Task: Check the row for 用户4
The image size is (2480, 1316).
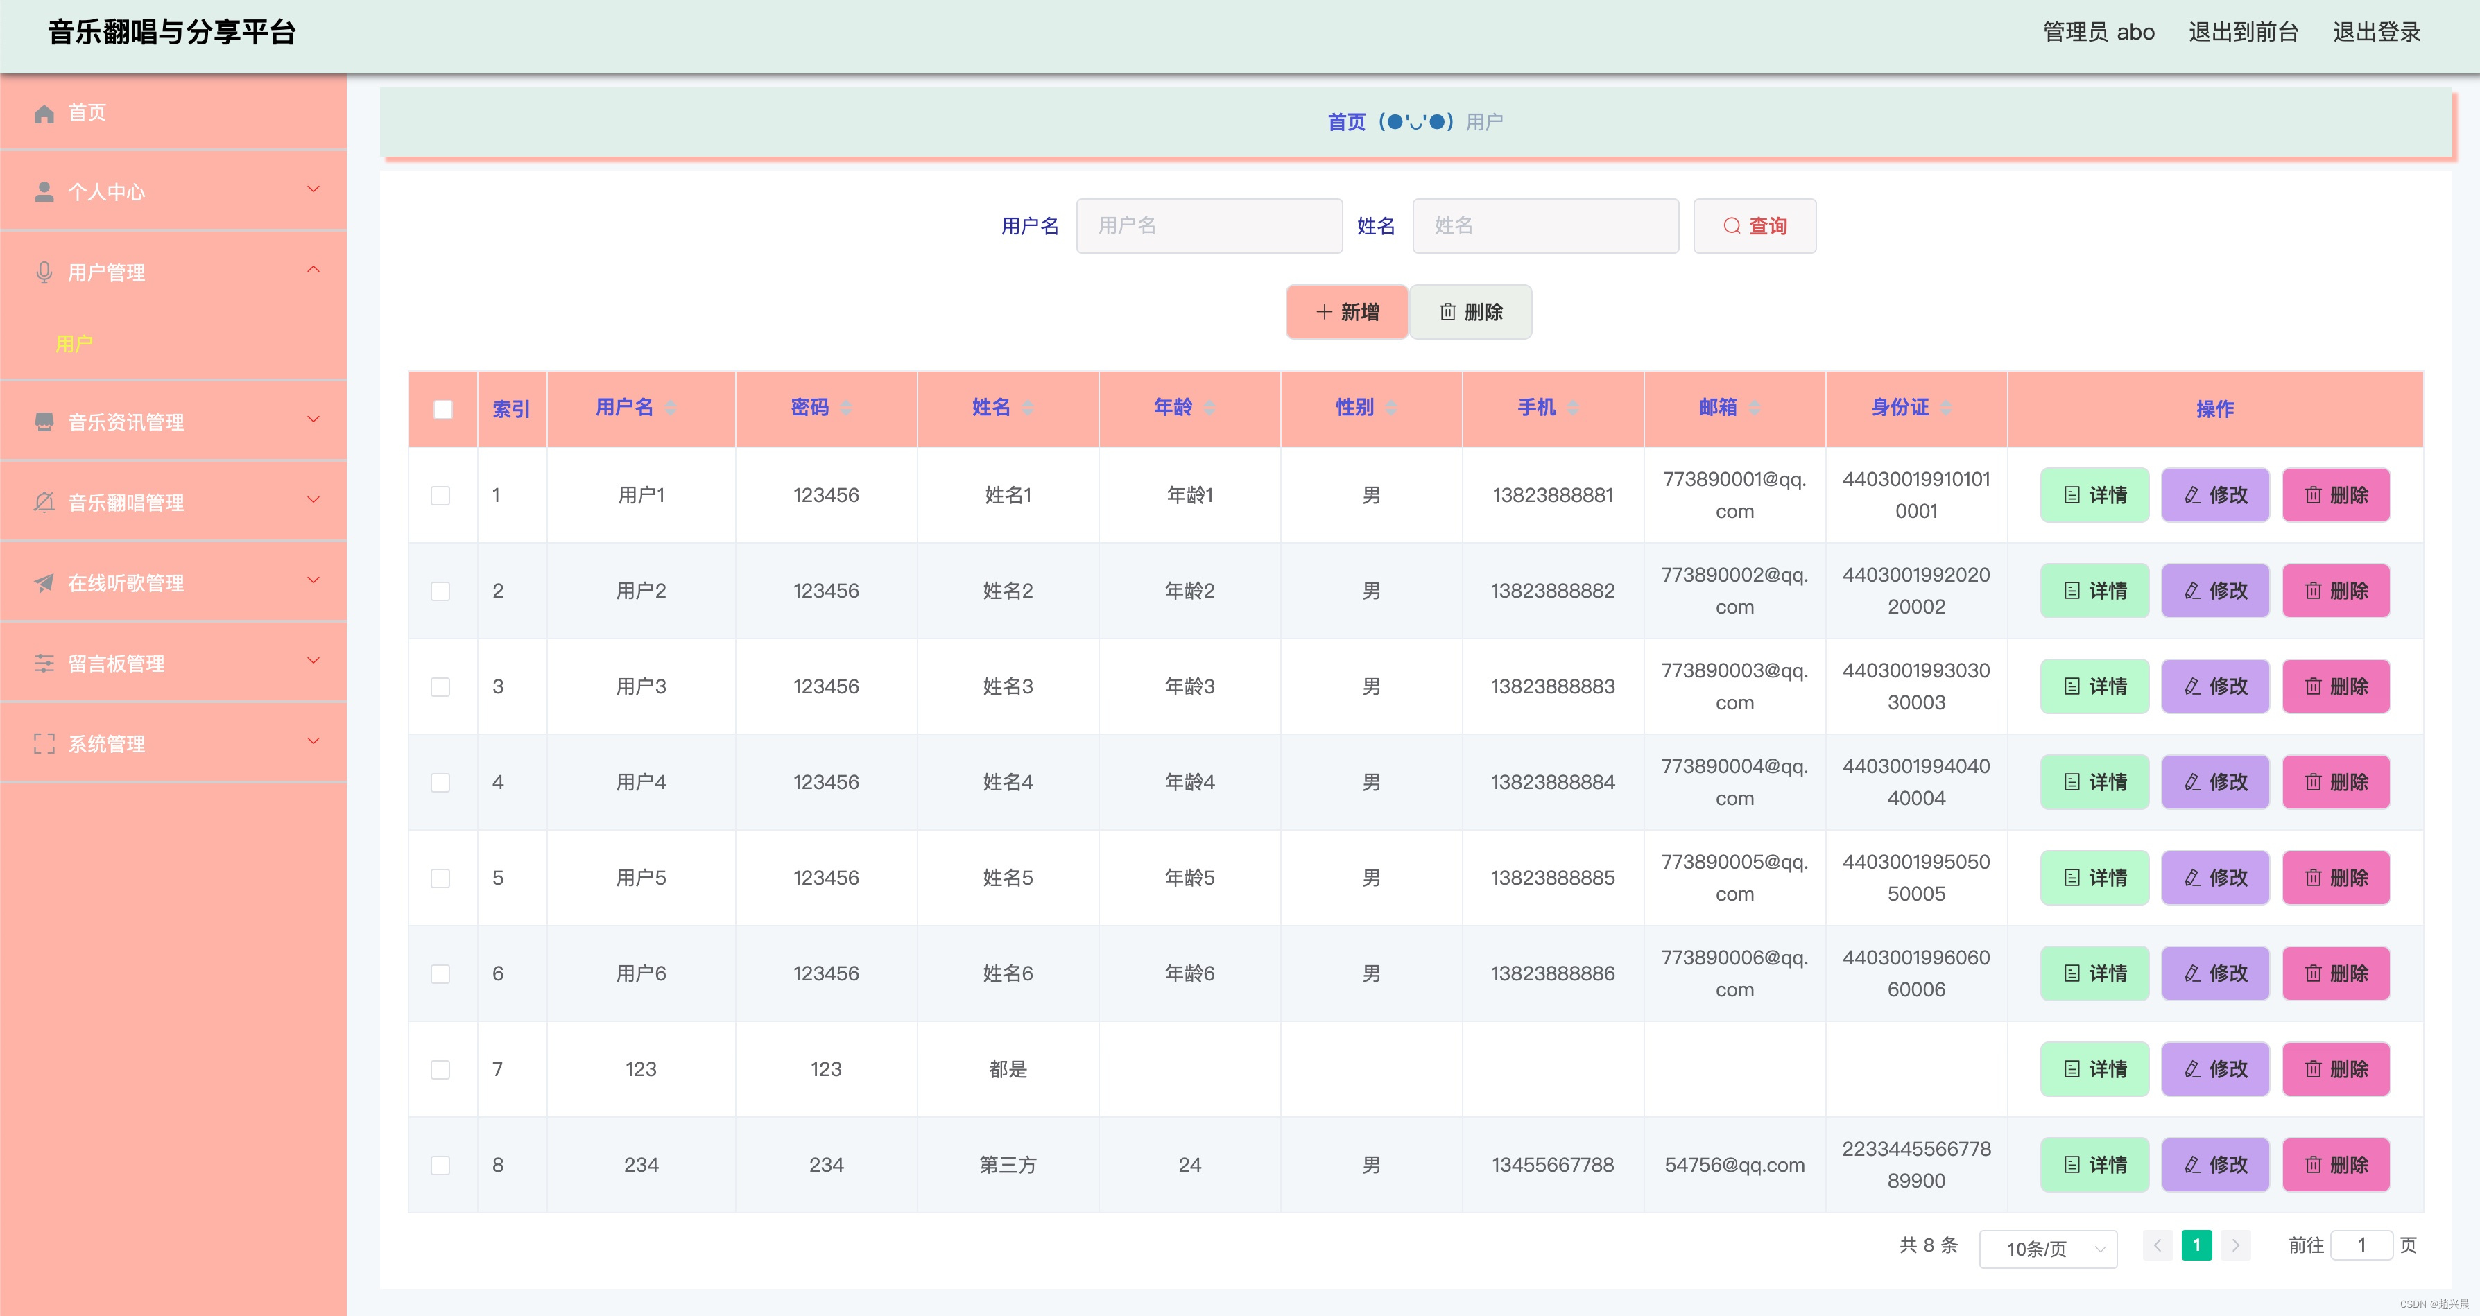Action: click(x=440, y=783)
